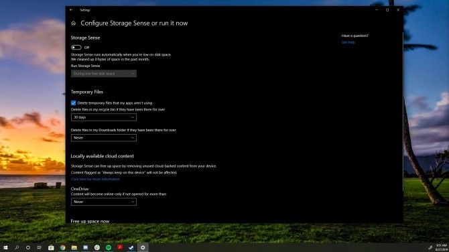Minimize the Settings window

377,10
